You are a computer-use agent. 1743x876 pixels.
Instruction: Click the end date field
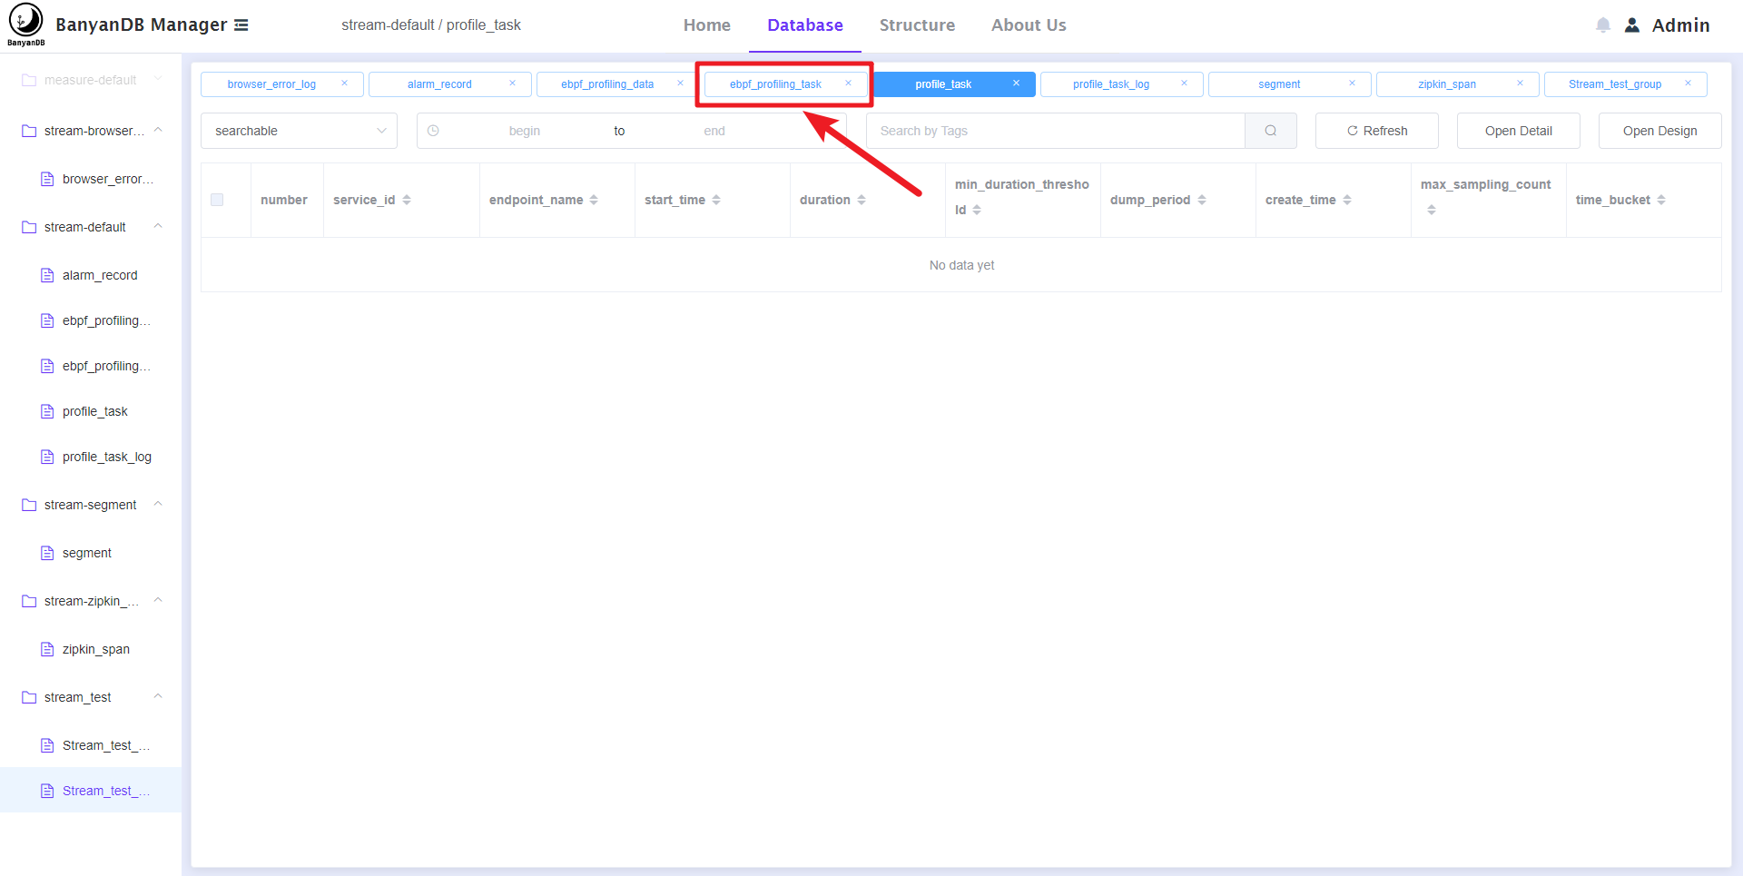tap(714, 131)
